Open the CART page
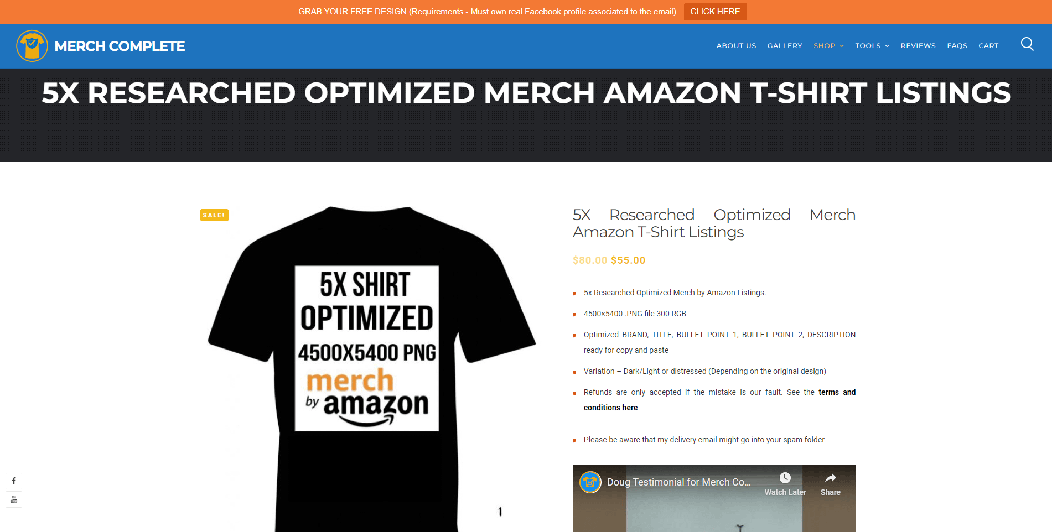1052x532 pixels. coord(988,46)
